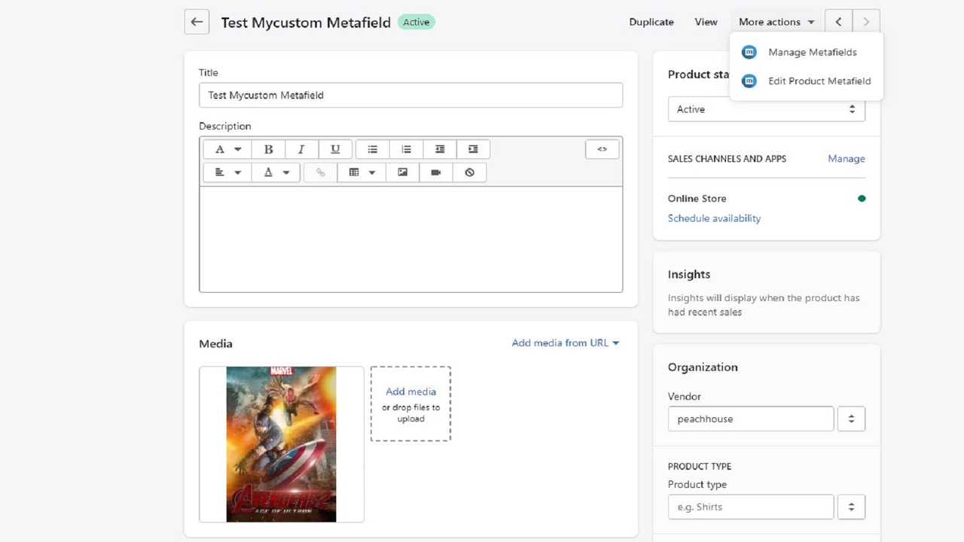Expand the More actions menu
The image size is (964, 542).
pyautogui.click(x=775, y=21)
